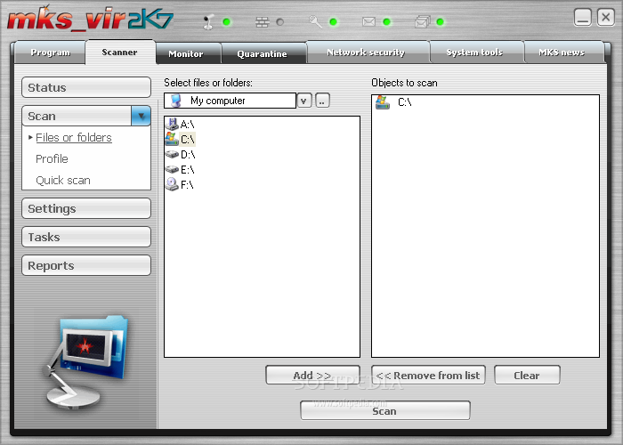
Task: Click the stacked windows icon in header
Action: point(423,22)
